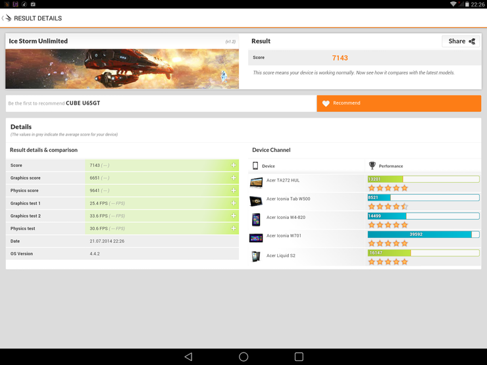Tap star rating for Acer Liquid S2

(388, 262)
